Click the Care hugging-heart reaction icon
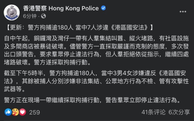 click(x=15, y=112)
